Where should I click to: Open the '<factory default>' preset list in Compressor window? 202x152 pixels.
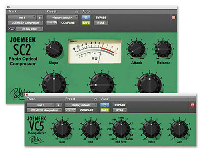coord(62,17)
